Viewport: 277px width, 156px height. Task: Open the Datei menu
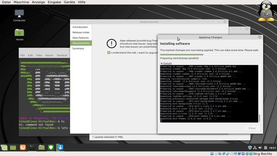tap(6, 2)
